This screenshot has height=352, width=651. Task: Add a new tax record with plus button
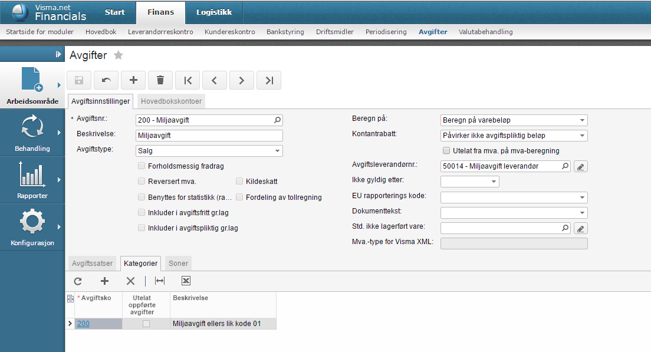tap(133, 80)
